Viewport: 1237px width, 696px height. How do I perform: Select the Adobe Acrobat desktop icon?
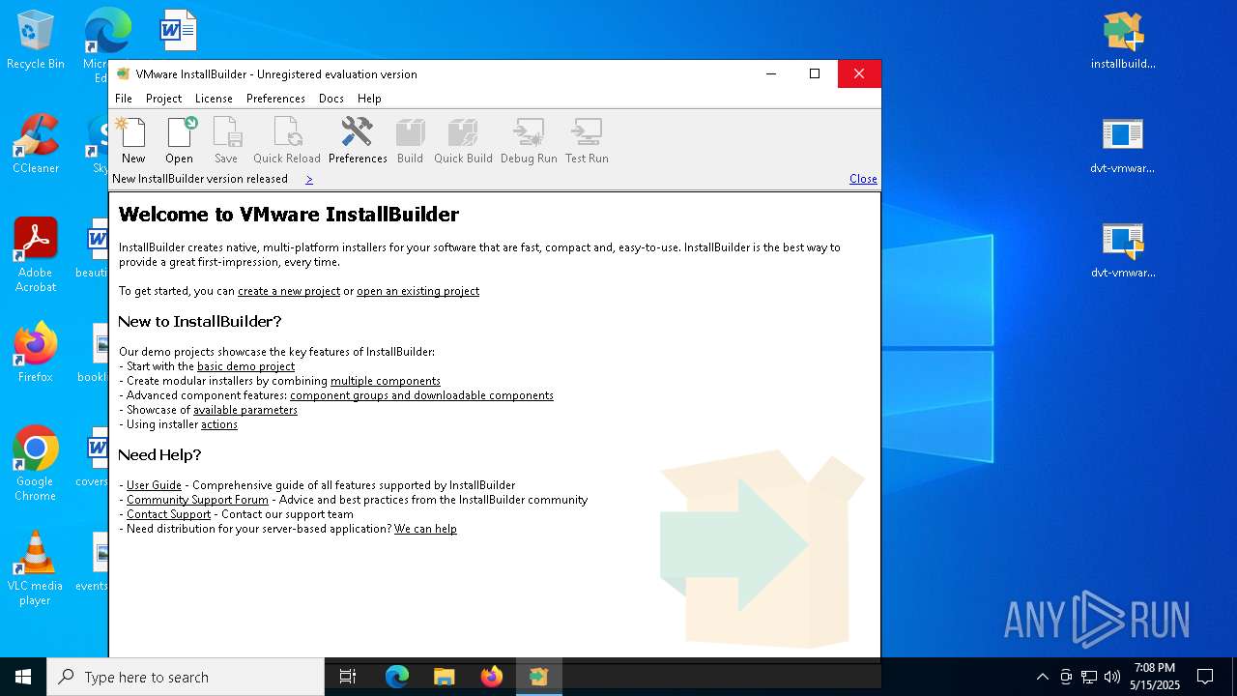[x=36, y=255]
